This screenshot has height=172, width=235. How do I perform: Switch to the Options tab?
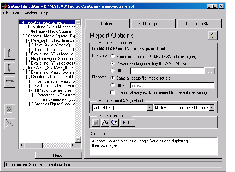(x=107, y=24)
